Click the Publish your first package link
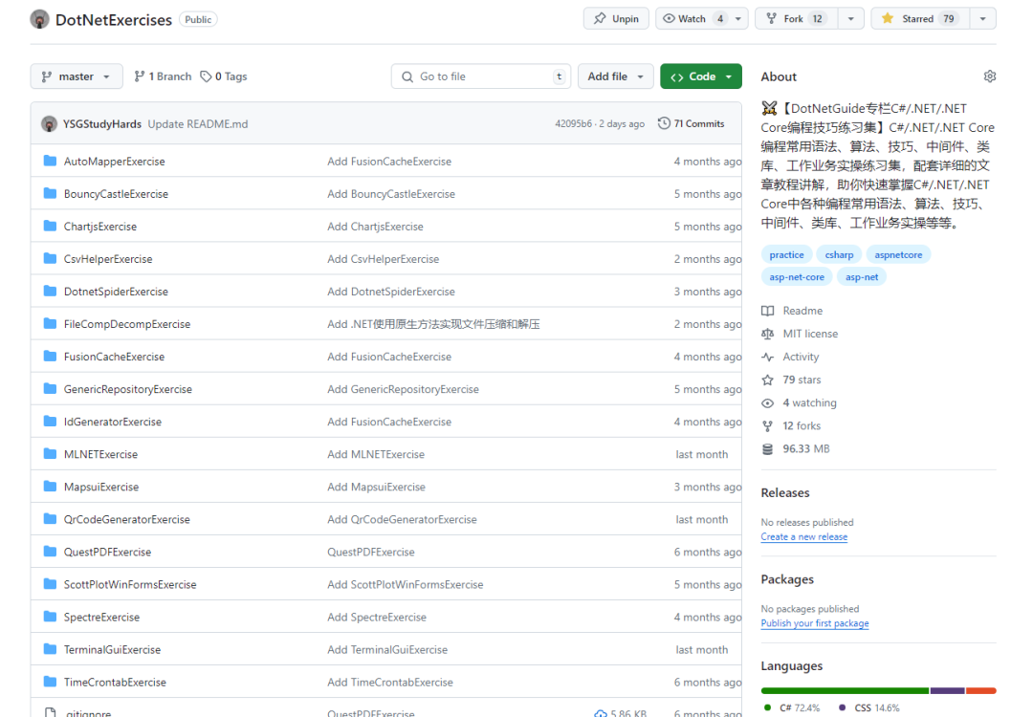This screenshot has height=717, width=1033. coord(814,623)
